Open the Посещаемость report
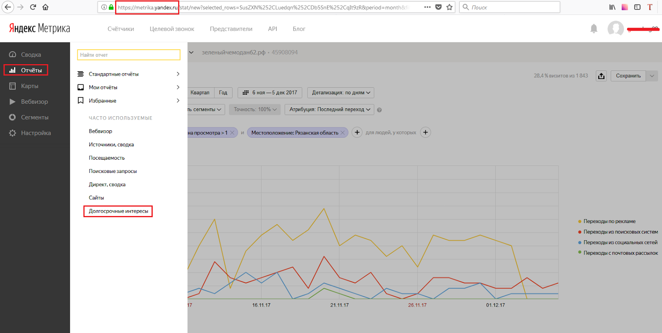 pyautogui.click(x=107, y=158)
